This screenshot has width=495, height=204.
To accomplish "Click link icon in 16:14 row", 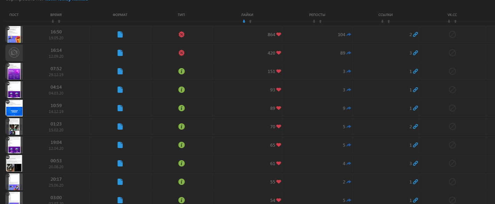I will tap(415, 53).
